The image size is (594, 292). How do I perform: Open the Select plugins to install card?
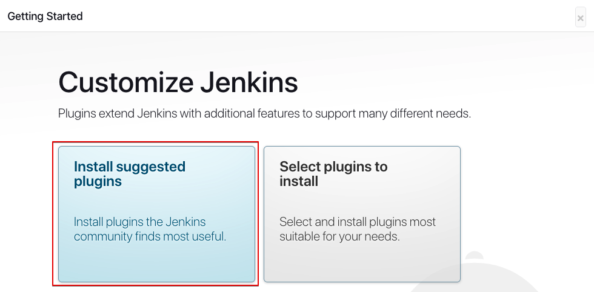362,214
